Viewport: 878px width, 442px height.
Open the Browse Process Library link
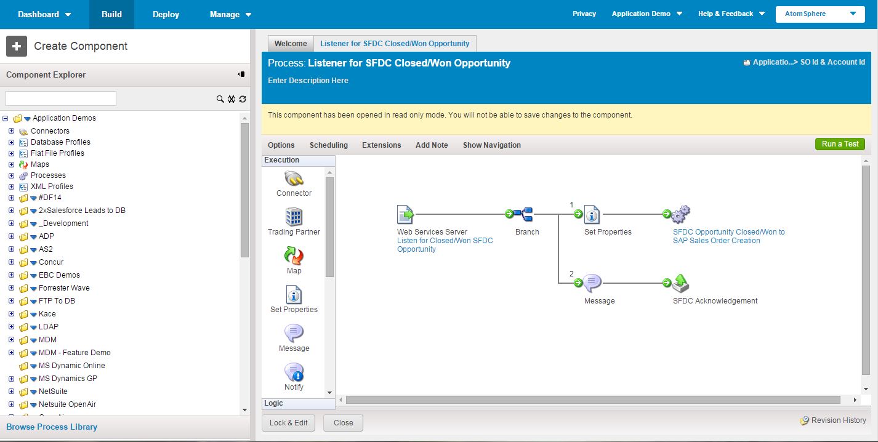point(52,427)
